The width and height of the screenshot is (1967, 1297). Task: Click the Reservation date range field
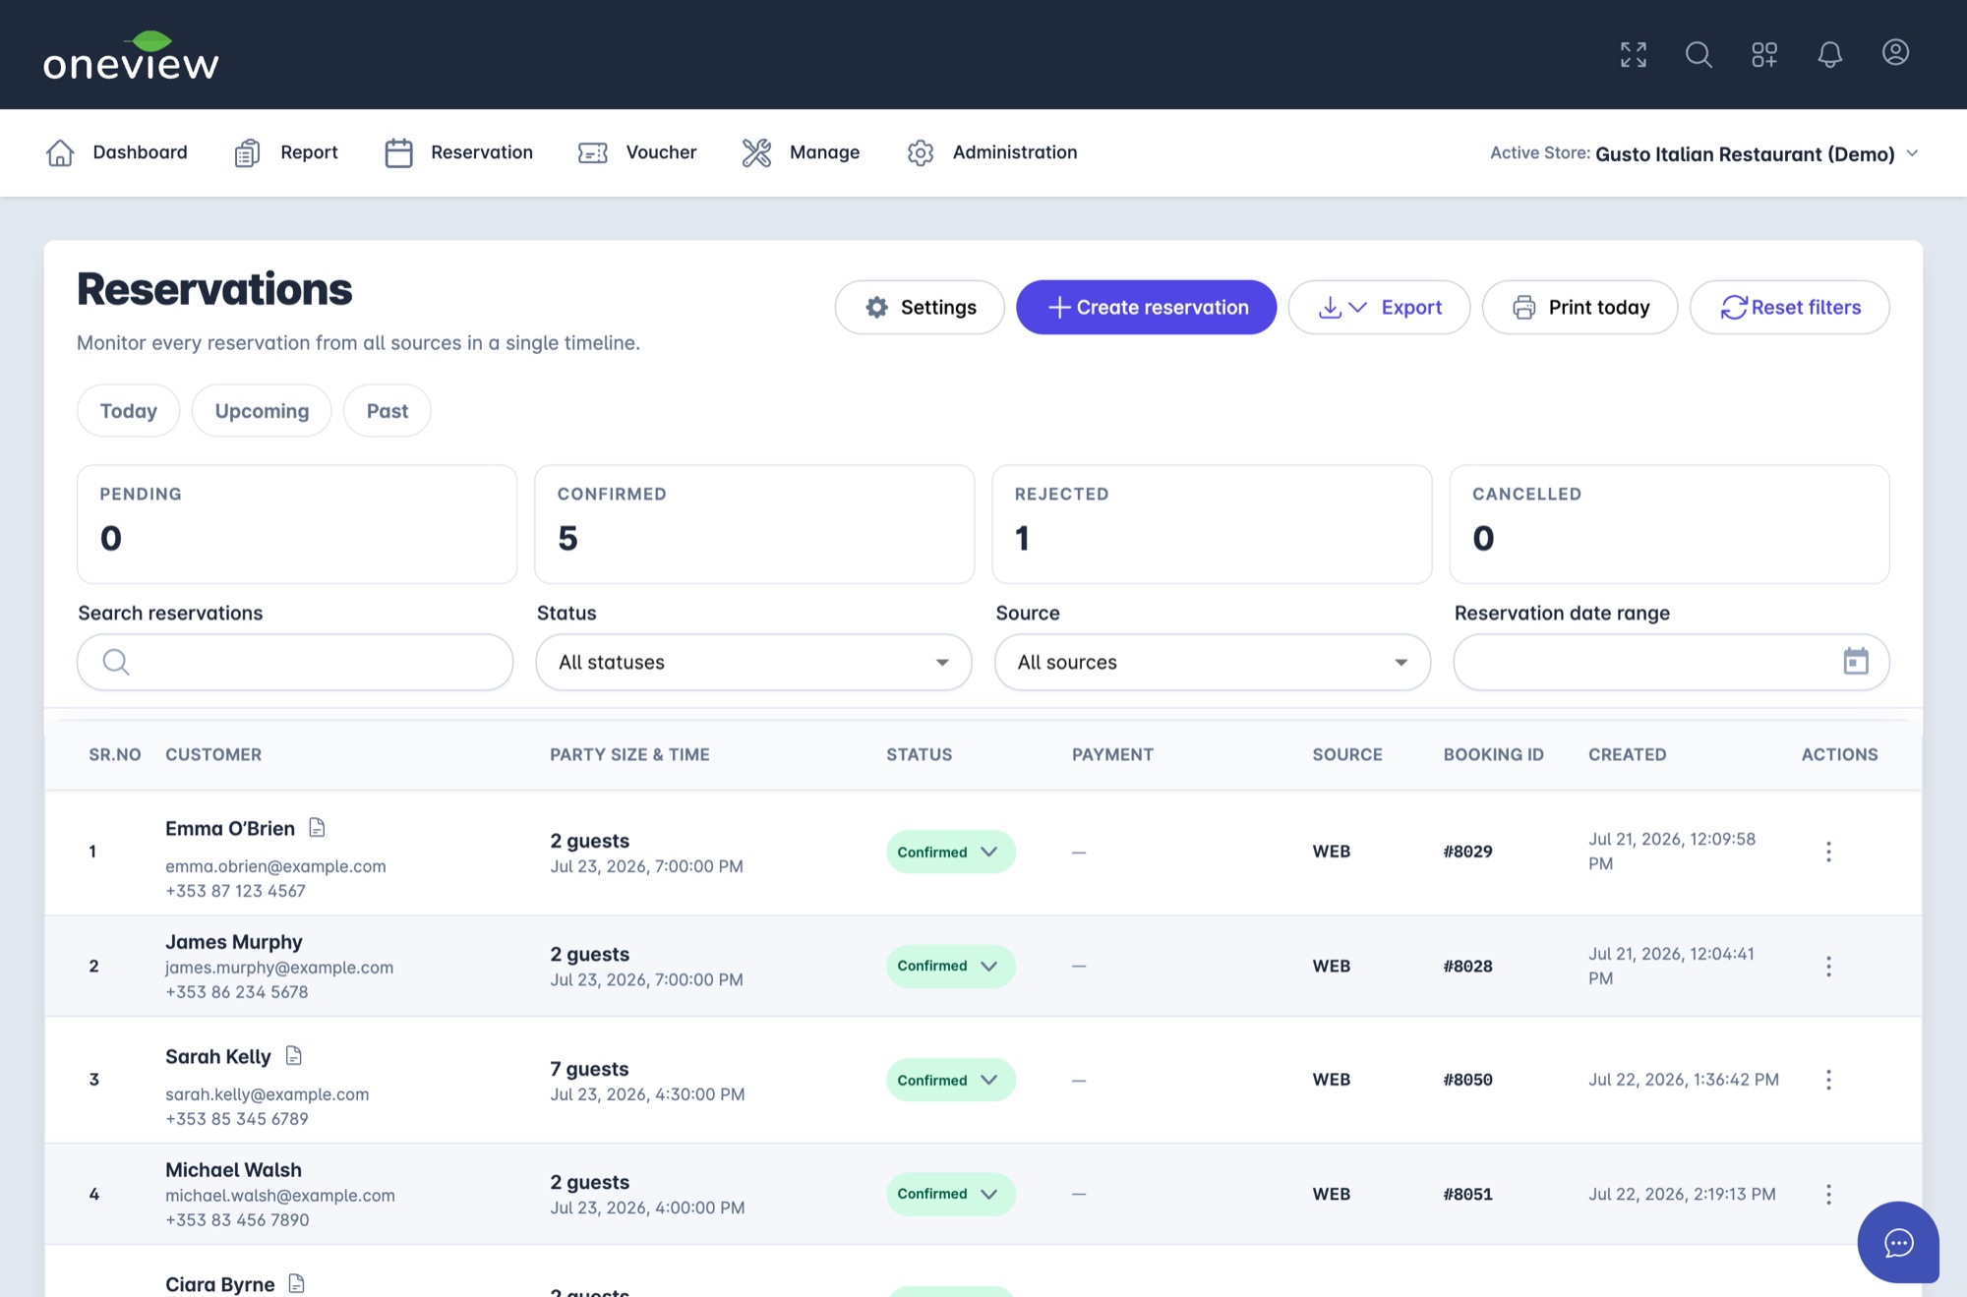coord(1671,662)
